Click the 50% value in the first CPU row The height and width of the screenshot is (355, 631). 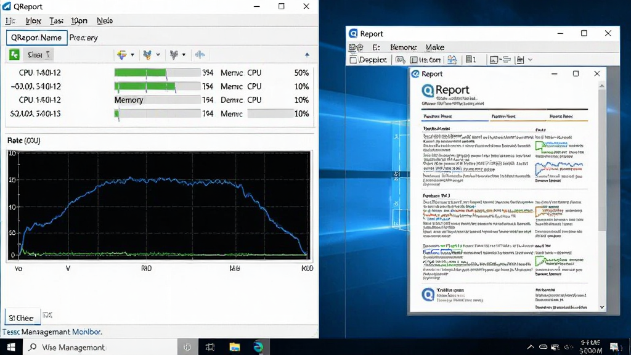(x=301, y=73)
